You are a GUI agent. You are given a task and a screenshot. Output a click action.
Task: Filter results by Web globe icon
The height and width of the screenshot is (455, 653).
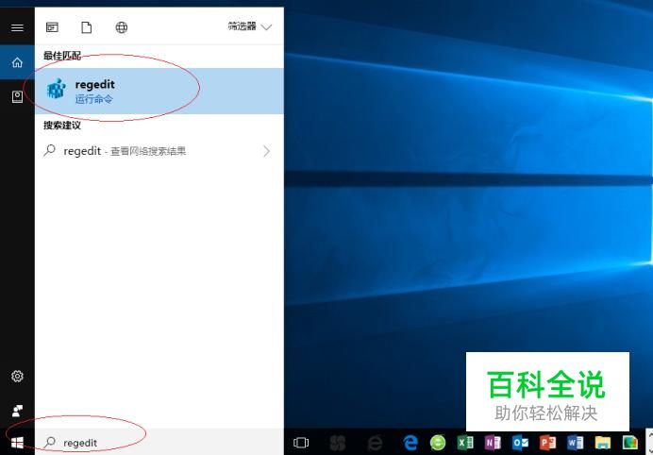coord(121,27)
